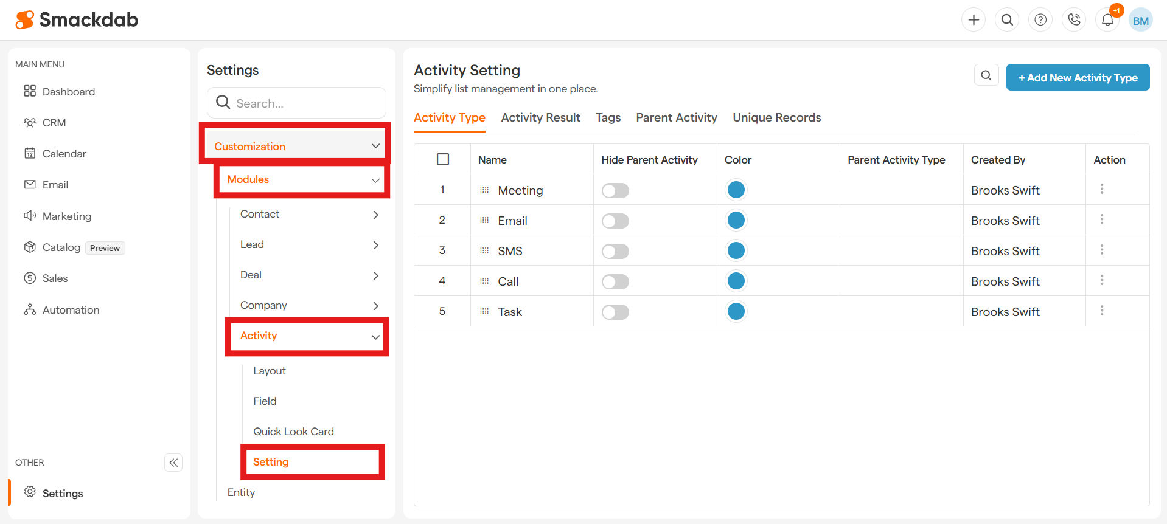The image size is (1167, 524).
Task: Switch to the Activity Result tab
Action: pos(540,117)
